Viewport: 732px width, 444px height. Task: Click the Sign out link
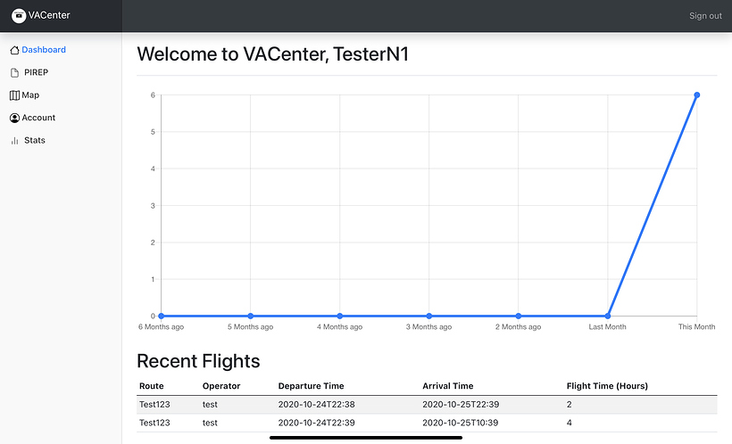click(705, 16)
